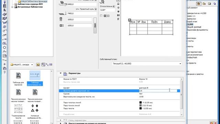This screenshot has height=124, width=220.
Task: Click the yellow folder library view icon
Action: (38, 64)
